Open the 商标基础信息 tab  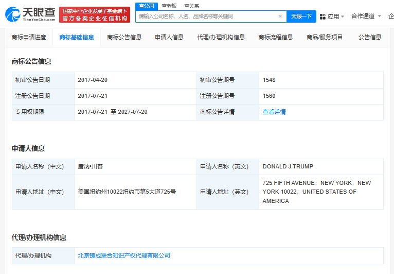point(77,37)
